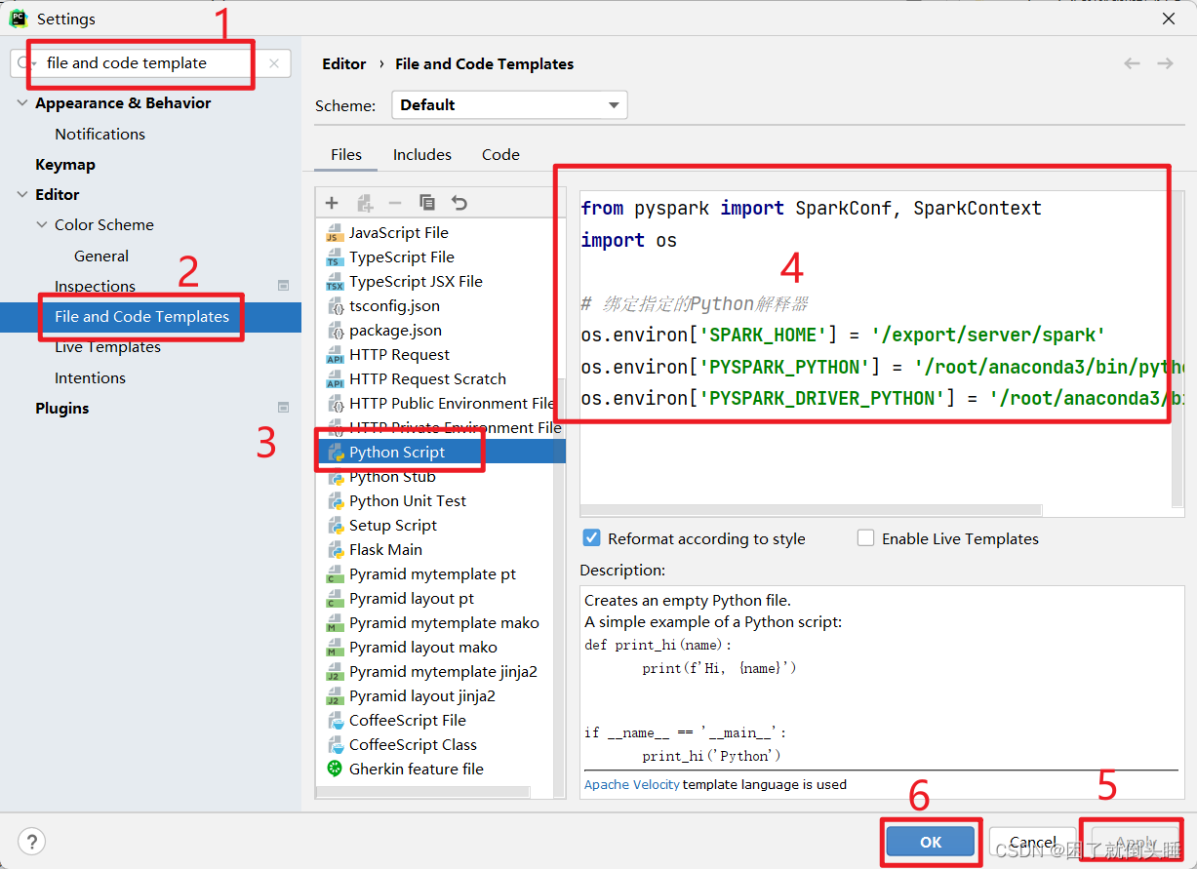Viewport: 1197px width, 869px height.
Task: Collapse the Appearance & Behavior section
Action: (22, 102)
